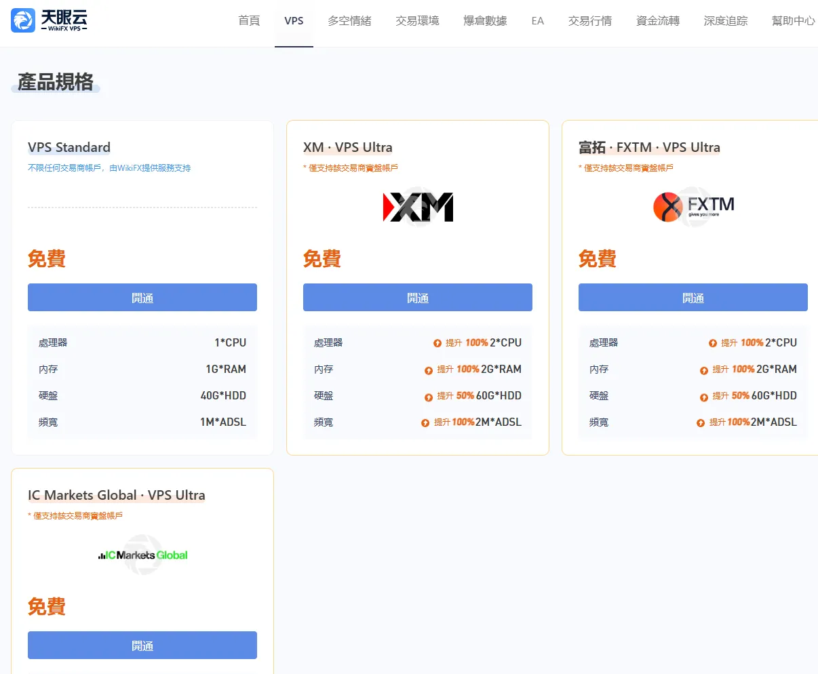
Task: Go to 交易環境 in navigation
Action: coord(417,21)
